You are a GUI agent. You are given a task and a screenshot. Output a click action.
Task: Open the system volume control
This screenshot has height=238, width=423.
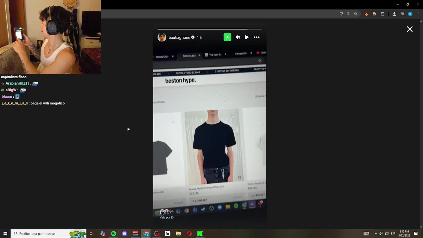tap(381, 234)
